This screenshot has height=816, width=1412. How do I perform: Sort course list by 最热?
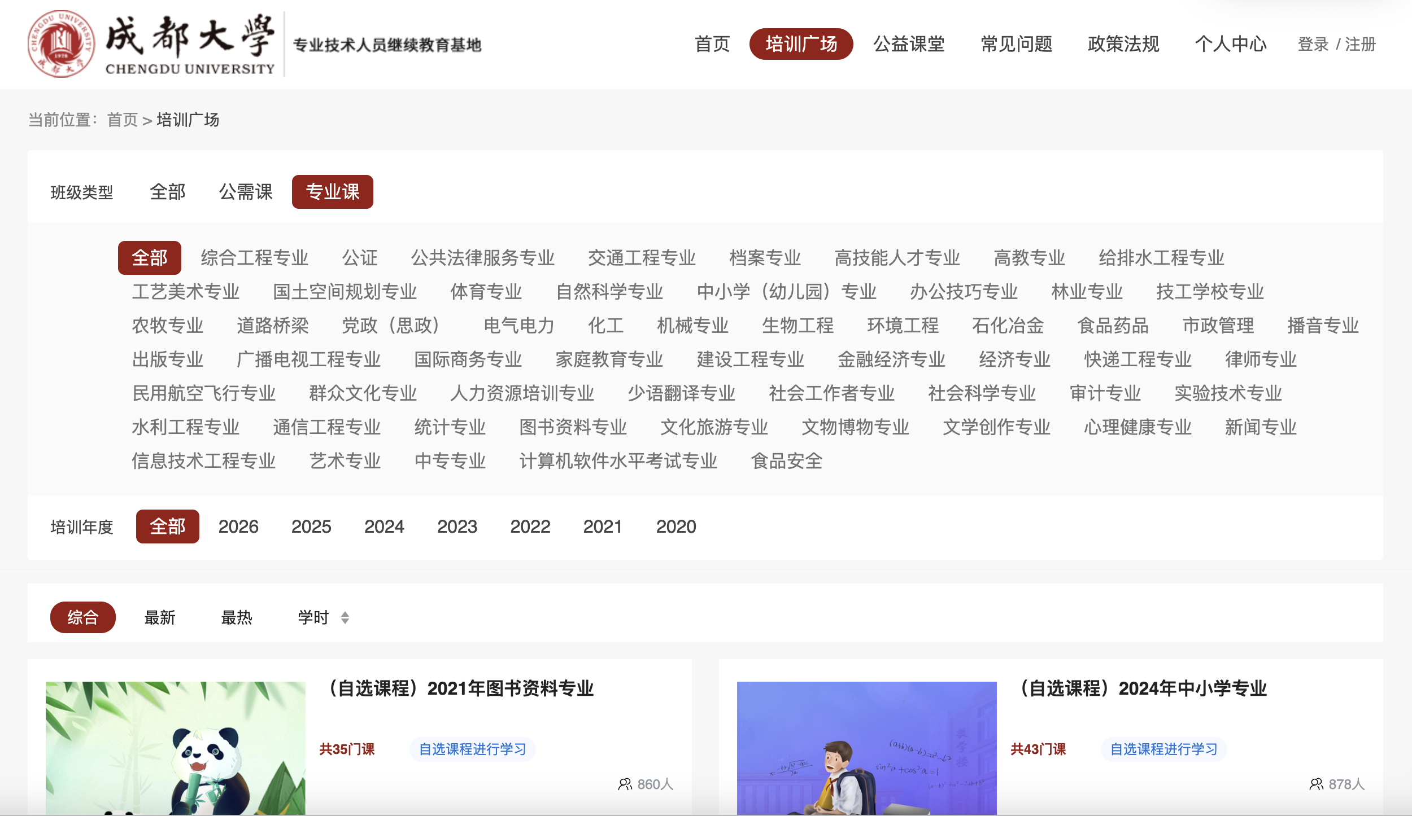[x=236, y=618]
